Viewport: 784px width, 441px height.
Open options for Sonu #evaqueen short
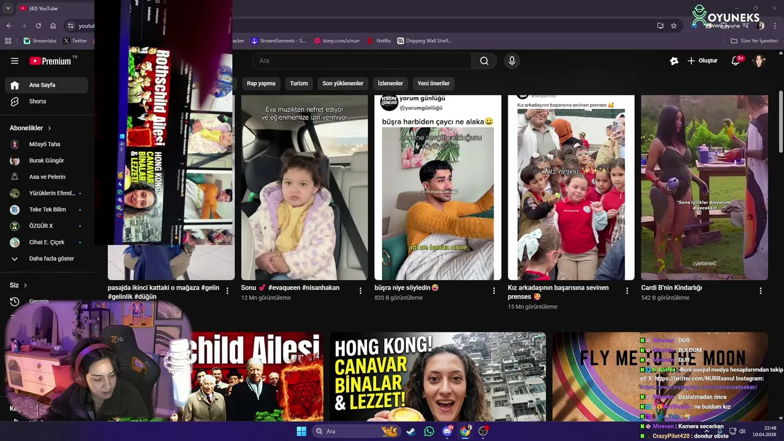pos(360,291)
